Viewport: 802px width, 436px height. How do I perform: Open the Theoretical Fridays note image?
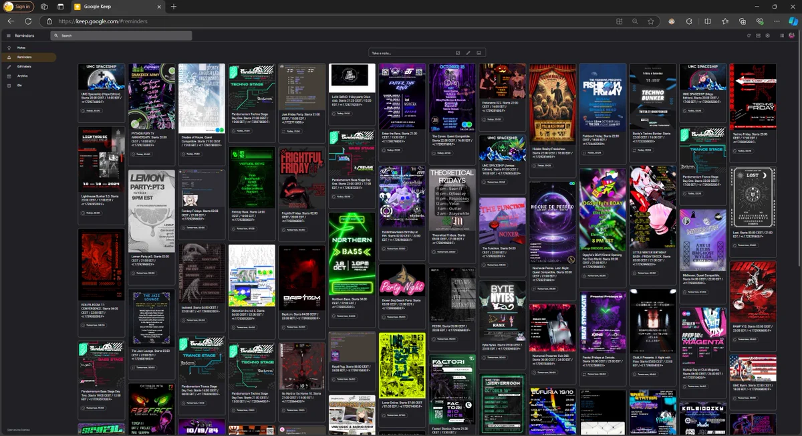(452, 199)
